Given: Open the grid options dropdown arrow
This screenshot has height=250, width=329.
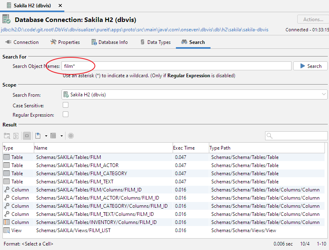Looking at the screenshot, I should tap(62, 135).
